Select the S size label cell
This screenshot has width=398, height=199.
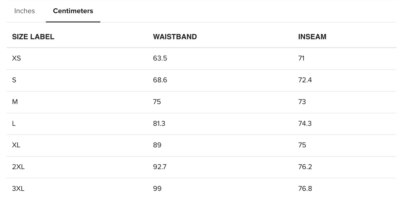tap(14, 80)
